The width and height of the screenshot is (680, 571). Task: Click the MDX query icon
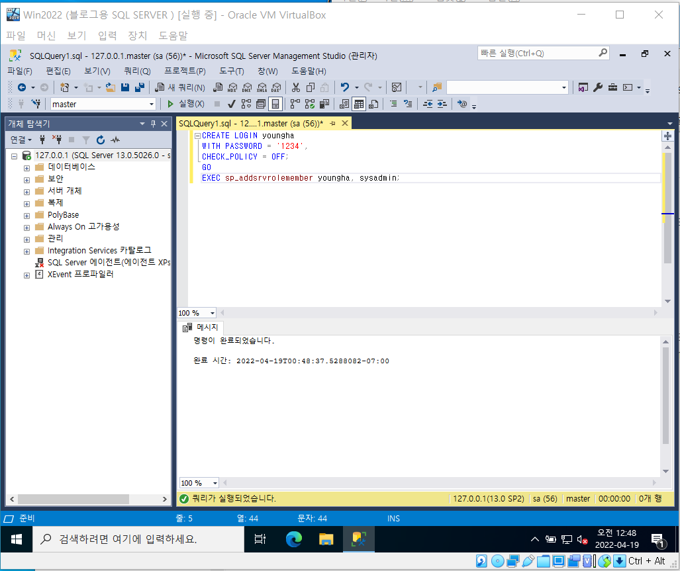click(x=233, y=87)
